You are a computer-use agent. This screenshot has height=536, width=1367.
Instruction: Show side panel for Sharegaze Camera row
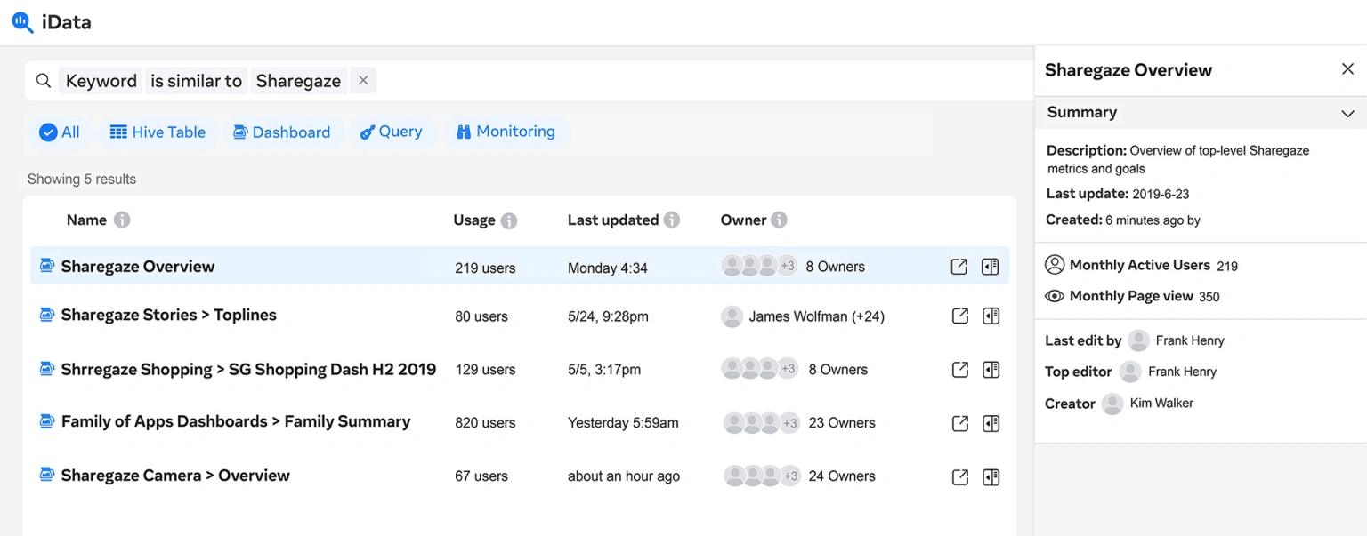click(991, 477)
